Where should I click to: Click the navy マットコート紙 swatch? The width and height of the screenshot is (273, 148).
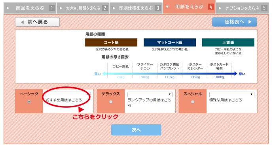tap(170, 43)
